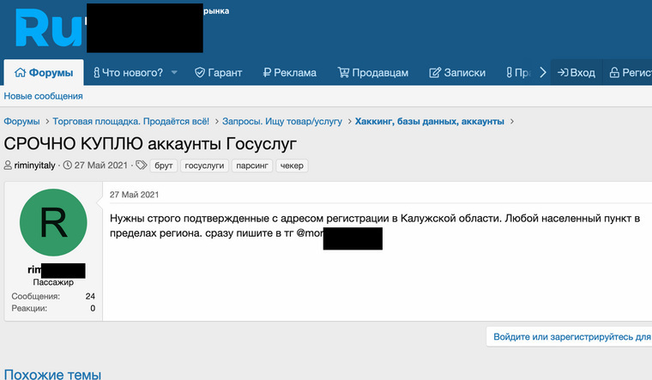Click the Гарант shield icon

199,73
